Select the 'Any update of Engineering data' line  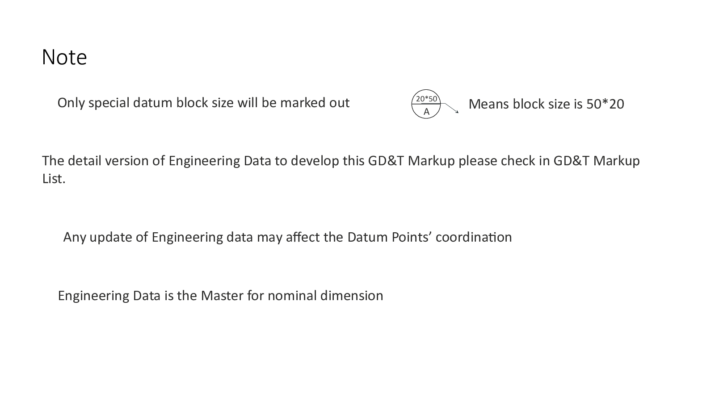click(287, 237)
